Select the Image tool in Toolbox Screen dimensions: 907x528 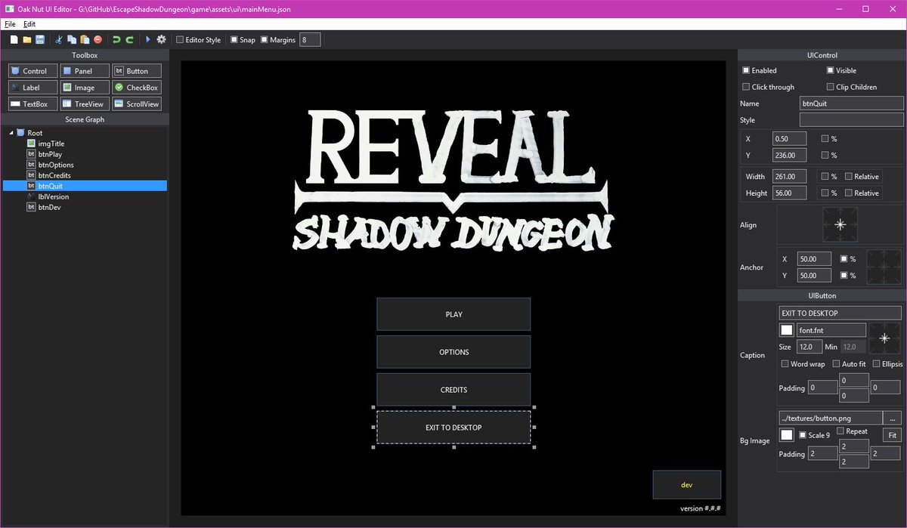pyautogui.click(x=85, y=88)
